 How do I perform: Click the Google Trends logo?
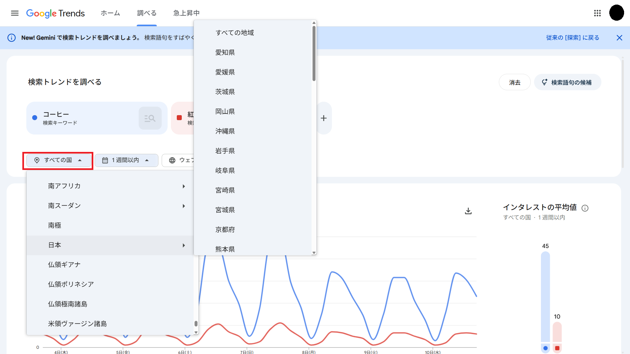click(x=55, y=13)
